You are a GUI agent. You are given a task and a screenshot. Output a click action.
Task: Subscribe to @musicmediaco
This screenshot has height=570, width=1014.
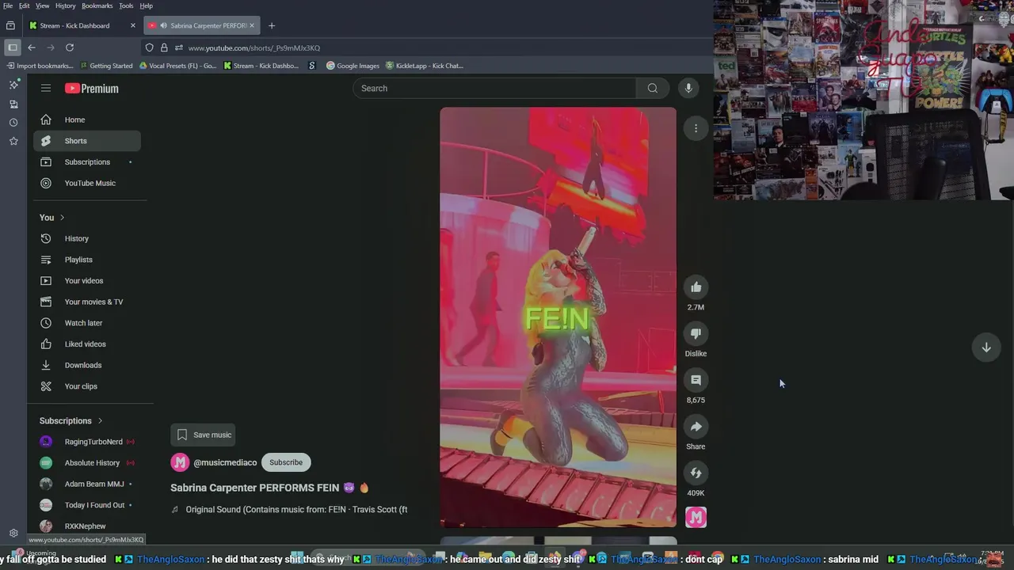(x=286, y=462)
